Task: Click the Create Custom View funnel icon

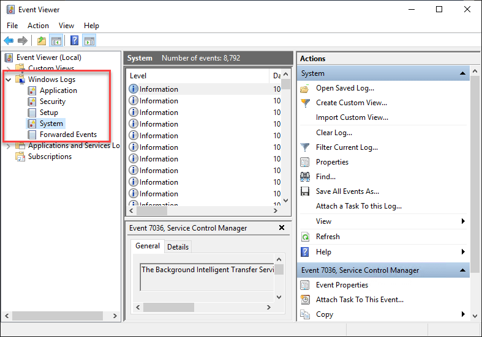Action: 305,103
